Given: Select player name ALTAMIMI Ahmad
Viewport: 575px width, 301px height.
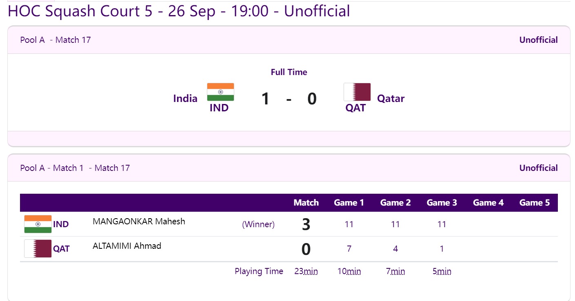Looking at the screenshot, I should 127,246.
